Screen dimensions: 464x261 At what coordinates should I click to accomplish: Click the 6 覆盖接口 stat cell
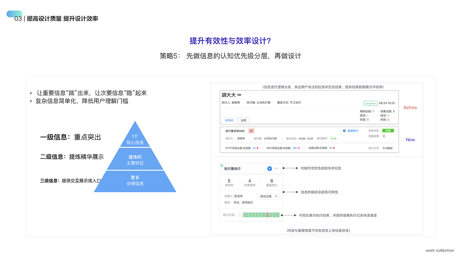pos(272,183)
